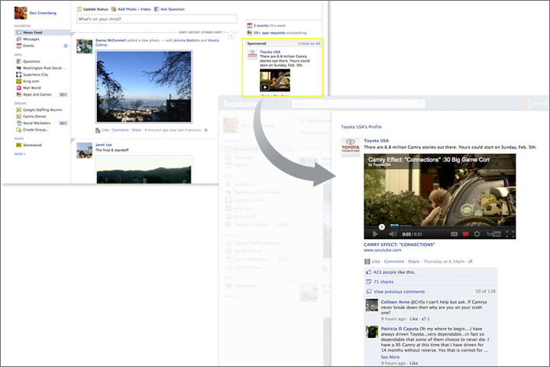
Task: Click the events calendar icon
Action: [x=249, y=25]
